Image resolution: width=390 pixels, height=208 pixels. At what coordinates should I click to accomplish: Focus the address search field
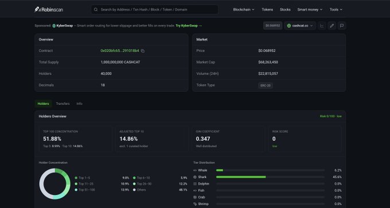coord(154,10)
